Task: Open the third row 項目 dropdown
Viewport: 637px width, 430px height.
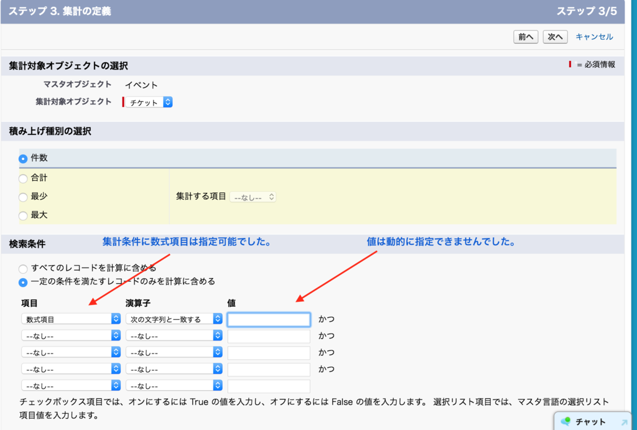Action: coord(71,352)
